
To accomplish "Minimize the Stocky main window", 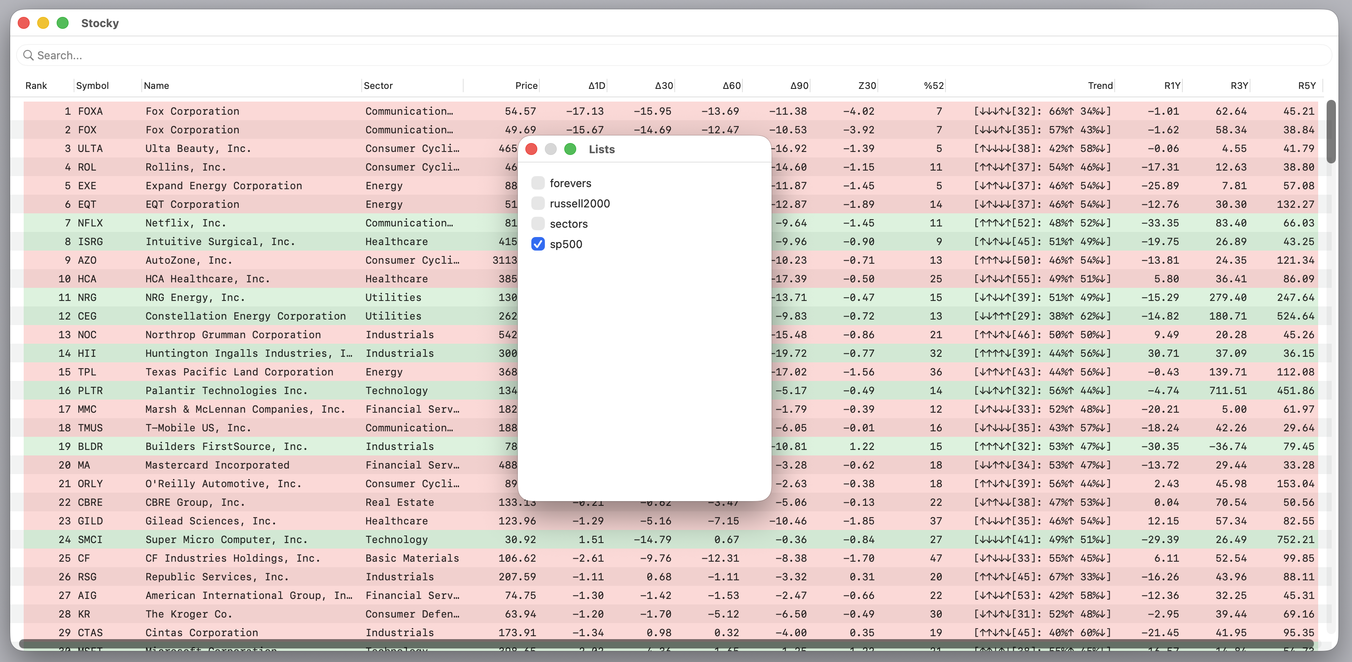I will click(43, 23).
